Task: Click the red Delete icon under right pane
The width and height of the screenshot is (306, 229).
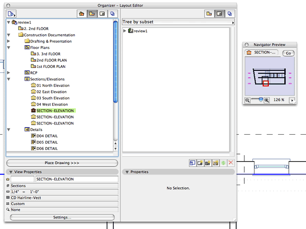Action: [231, 163]
